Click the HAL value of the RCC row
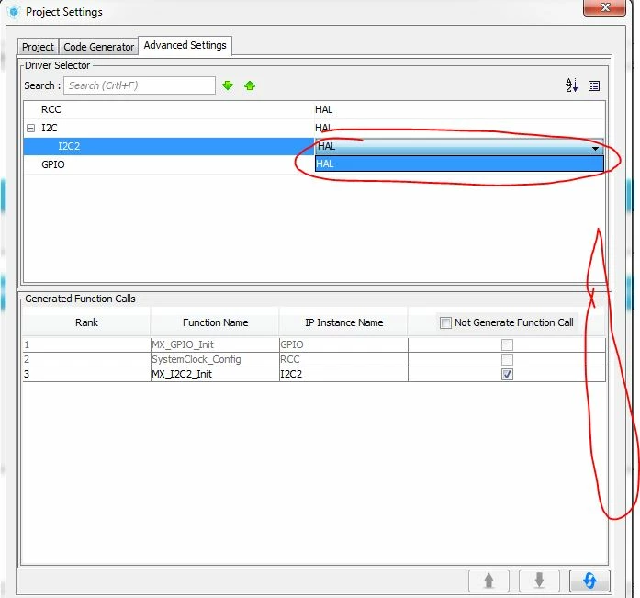 [x=324, y=110]
